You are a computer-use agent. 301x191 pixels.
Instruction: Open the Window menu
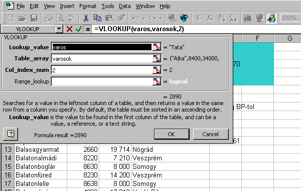pyautogui.click(x=145, y=6)
